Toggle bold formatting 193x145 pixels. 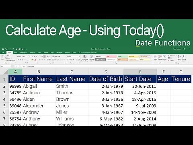[x=18, y=60]
